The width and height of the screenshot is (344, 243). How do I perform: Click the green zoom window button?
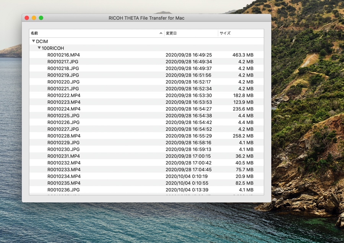41,18
